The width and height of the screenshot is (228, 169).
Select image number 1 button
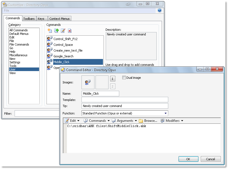coord(113,79)
